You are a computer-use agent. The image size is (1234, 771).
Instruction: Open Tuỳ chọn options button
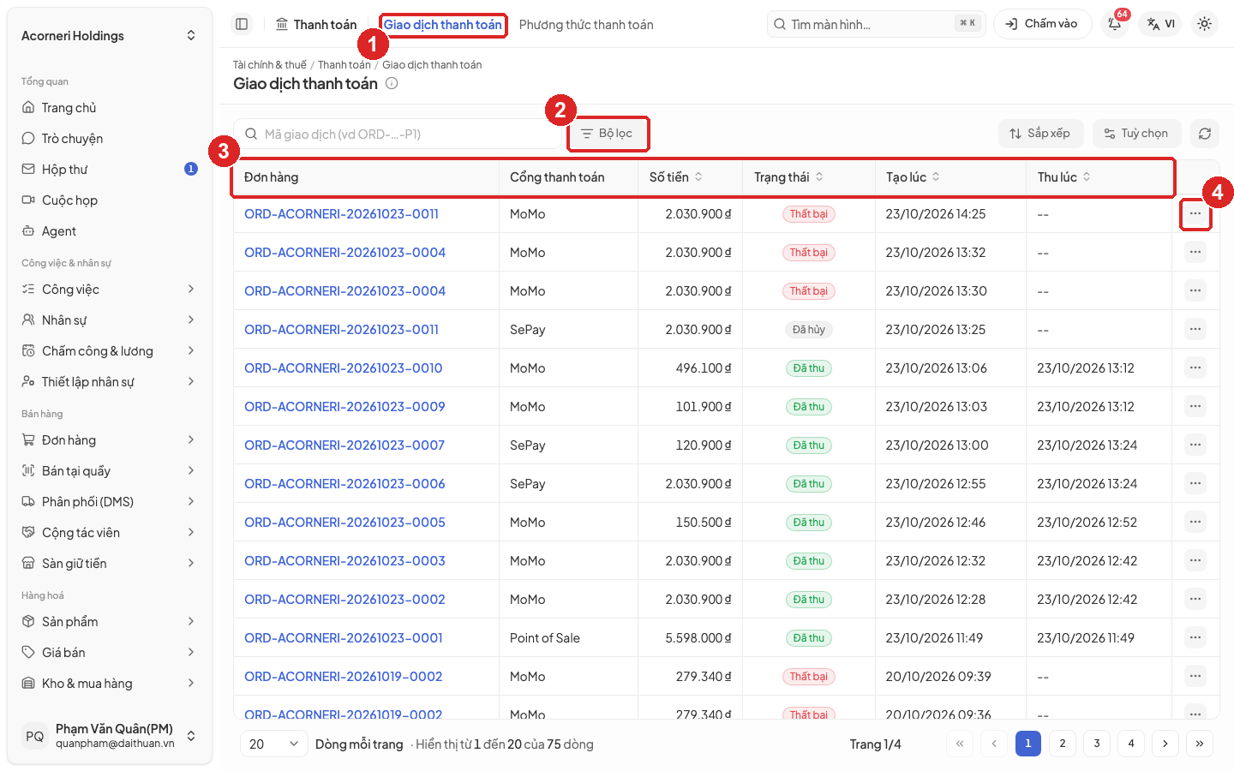1136,134
